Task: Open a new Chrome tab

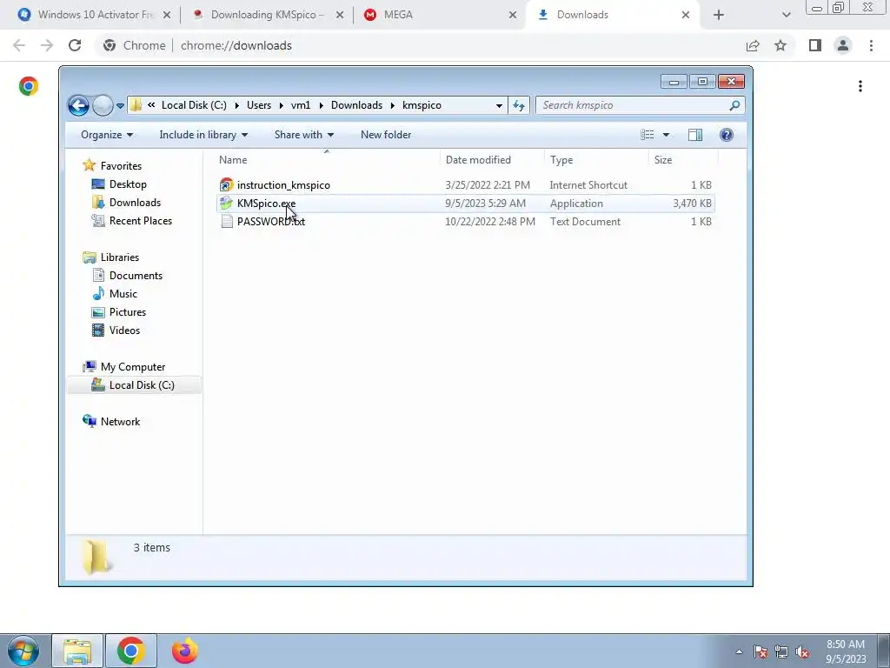Action: pos(719,15)
